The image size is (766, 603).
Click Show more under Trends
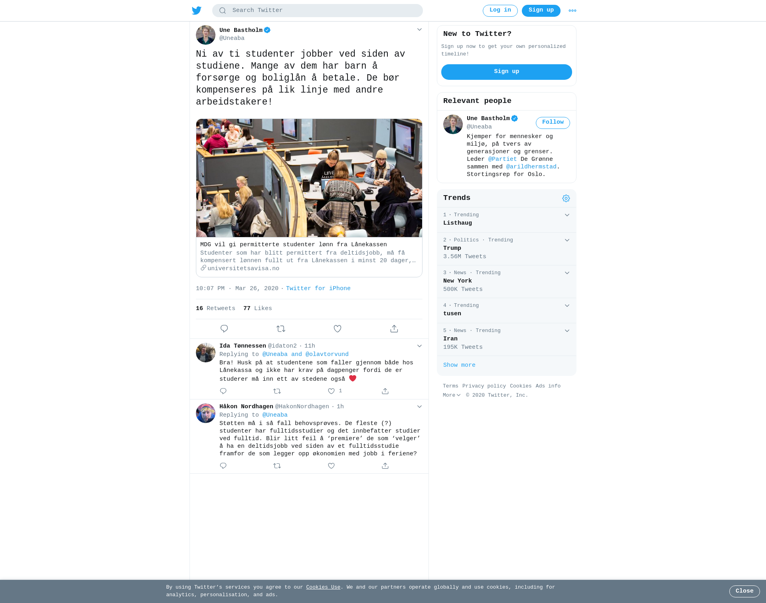coord(459,365)
